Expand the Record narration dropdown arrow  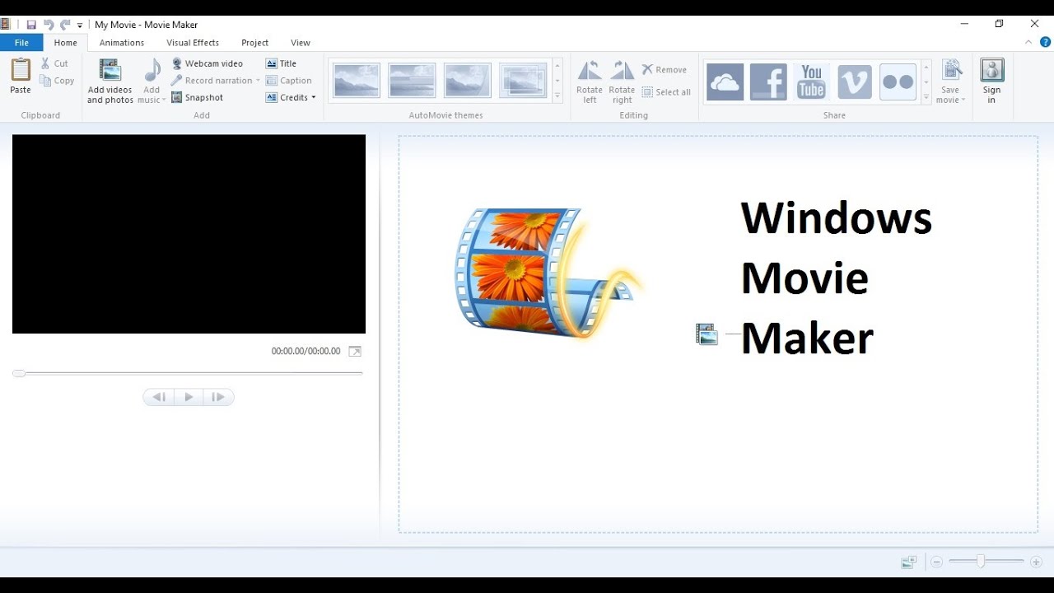point(258,81)
